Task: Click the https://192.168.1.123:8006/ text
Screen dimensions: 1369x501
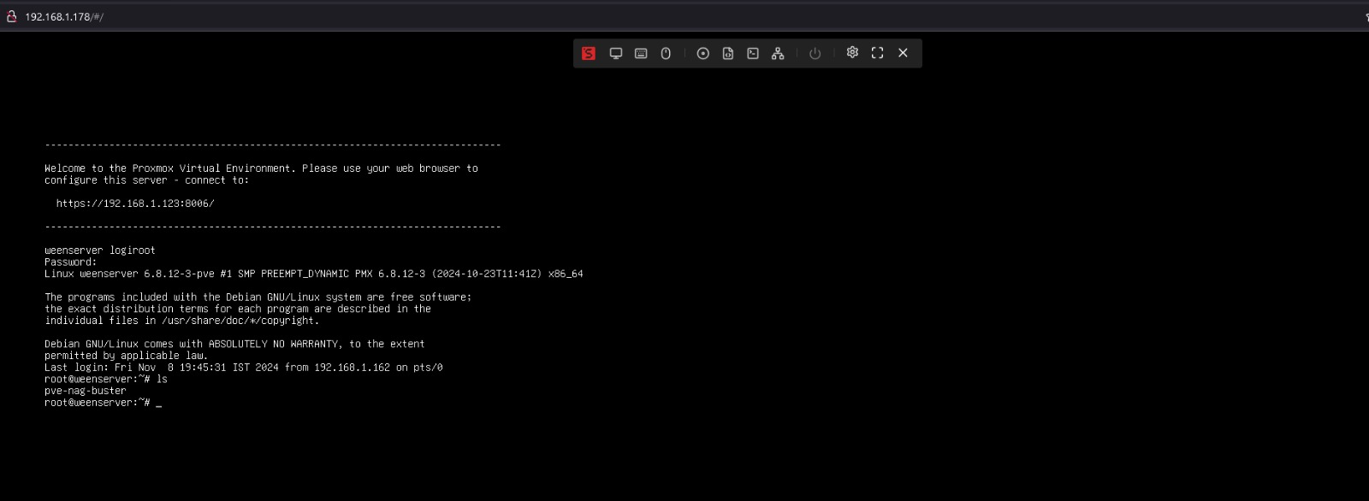Action: click(x=135, y=203)
